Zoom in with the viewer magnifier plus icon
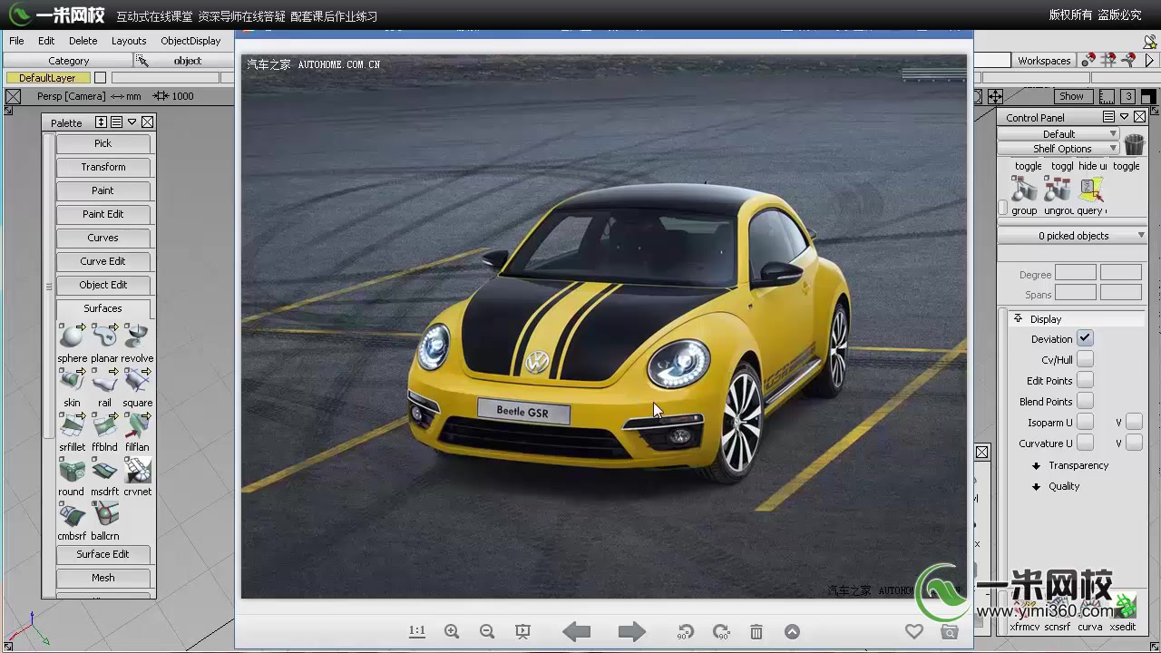Image resolution: width=1161 pixels, height=653 pixels. pyautogui.click(x=452, y=631)
